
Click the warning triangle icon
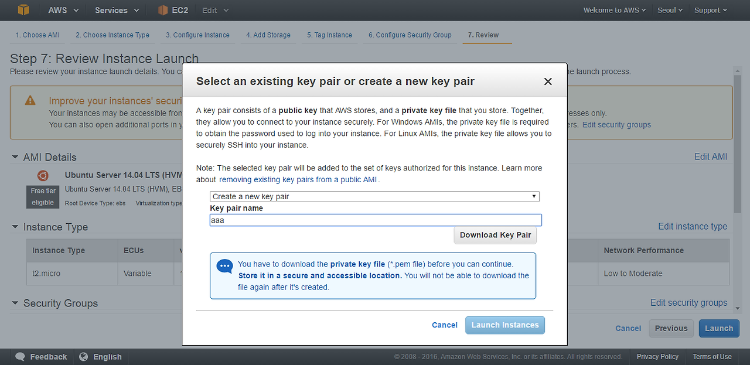click(x=30, y=101)
